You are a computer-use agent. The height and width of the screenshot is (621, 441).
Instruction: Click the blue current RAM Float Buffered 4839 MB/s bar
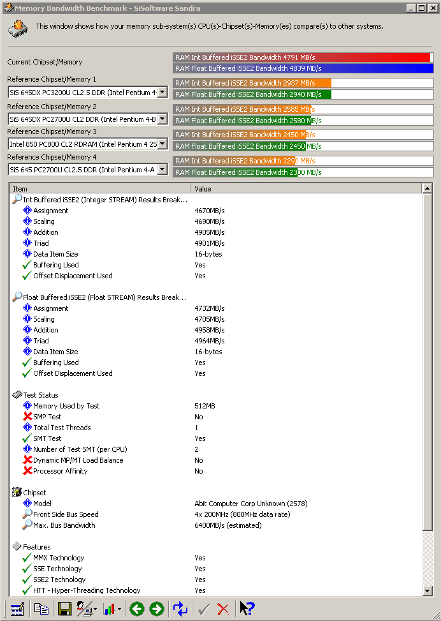click(303, 68)
